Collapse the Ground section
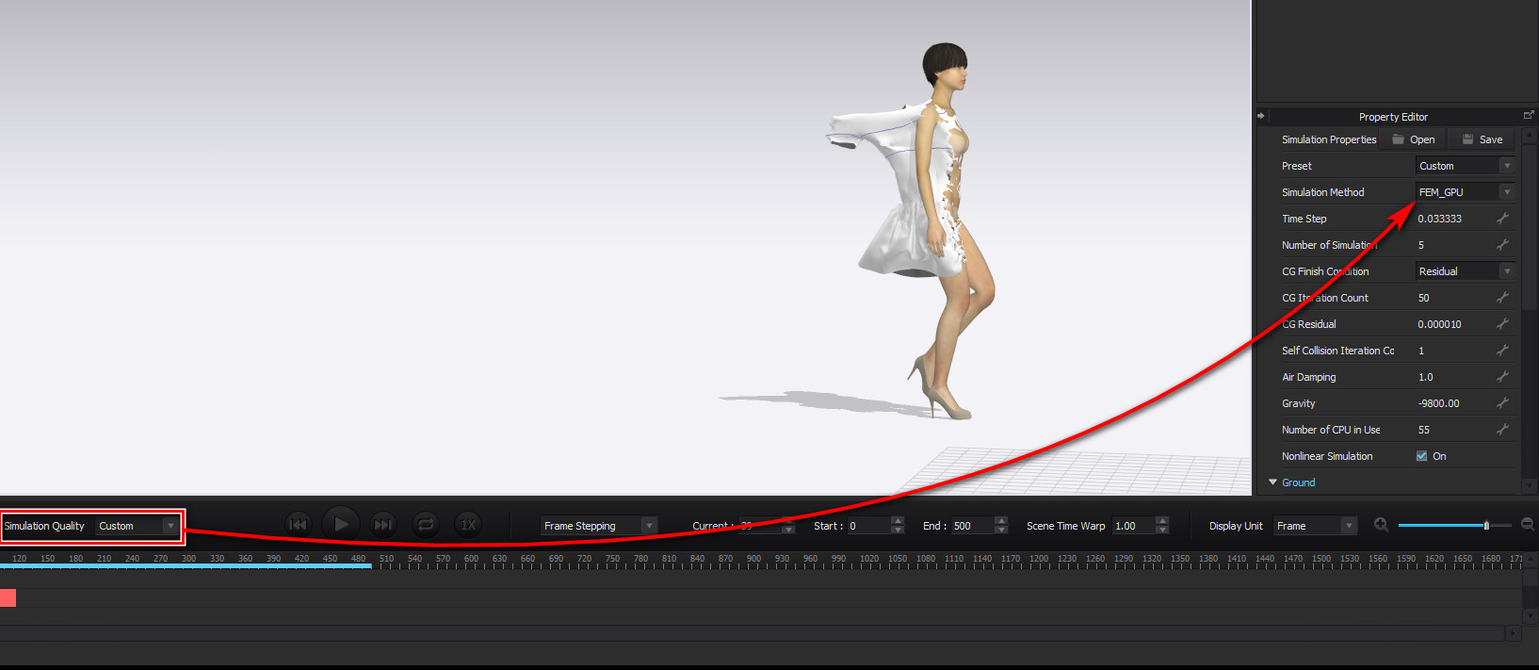This screenshot has width=1539, height=670. point(1273,482)
